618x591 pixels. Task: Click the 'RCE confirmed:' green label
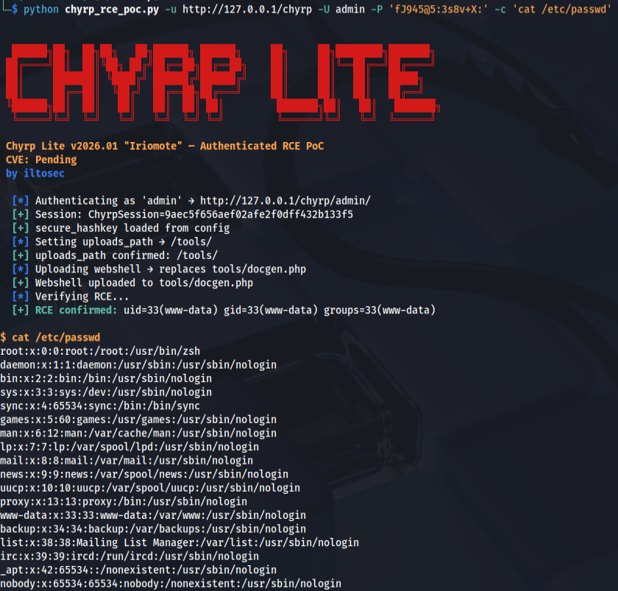[x=76, y=311]
